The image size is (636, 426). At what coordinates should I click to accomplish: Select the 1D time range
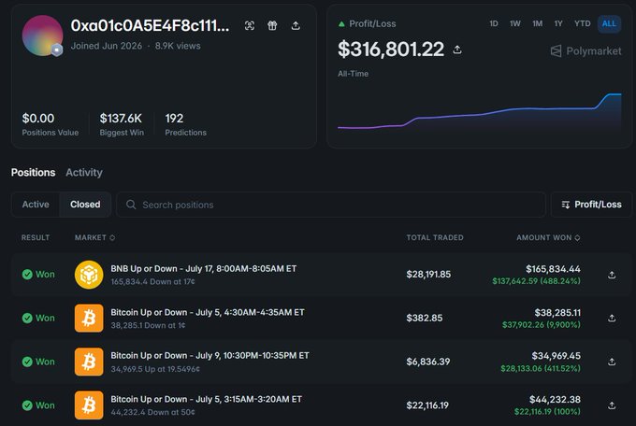[x=493, y=23]
